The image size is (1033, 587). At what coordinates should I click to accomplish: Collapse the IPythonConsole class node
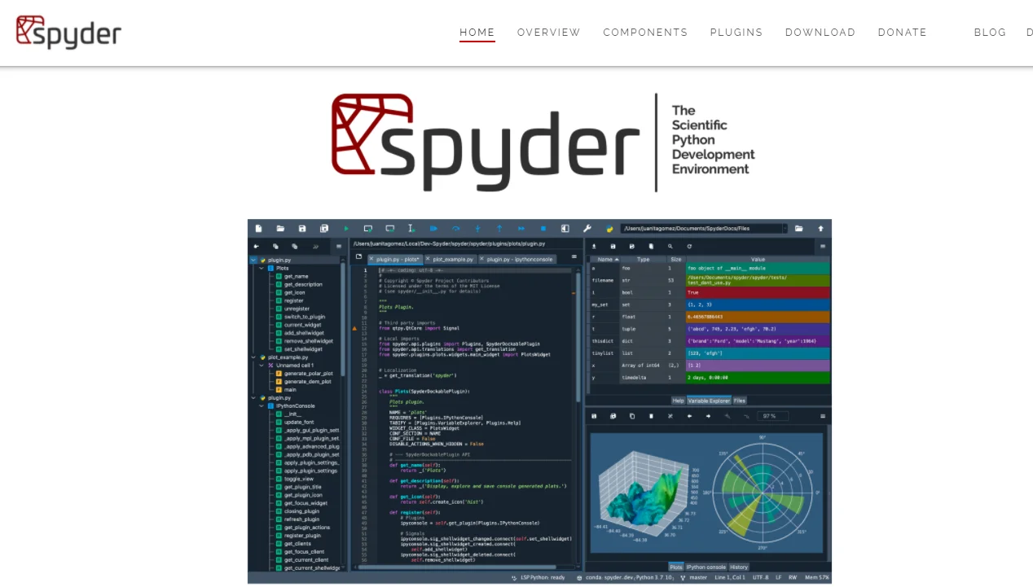[x=262, y=405]
